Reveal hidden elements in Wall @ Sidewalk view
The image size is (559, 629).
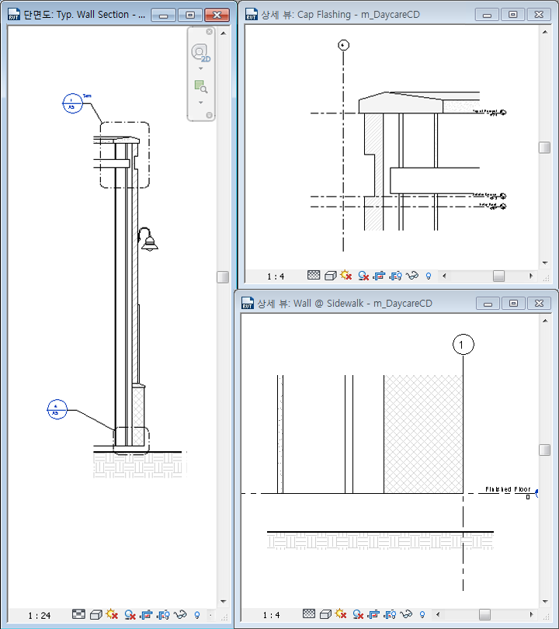pos(422,614)
